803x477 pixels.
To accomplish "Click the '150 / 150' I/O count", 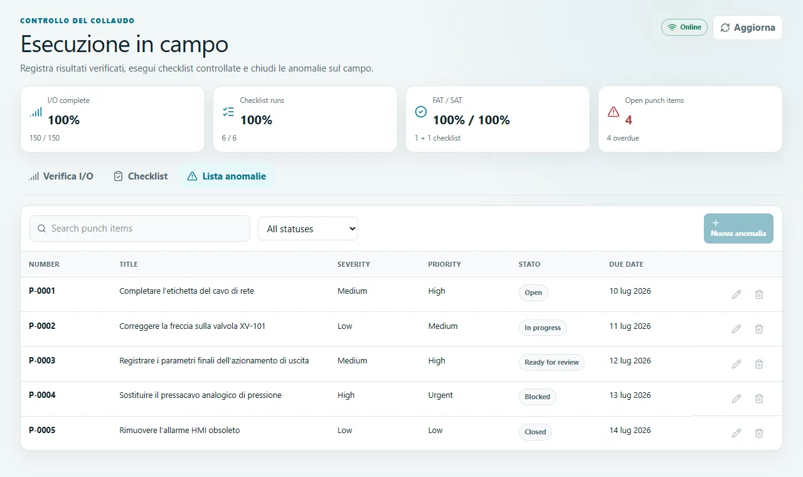I will pyautogui.click(x=45, y=138).
